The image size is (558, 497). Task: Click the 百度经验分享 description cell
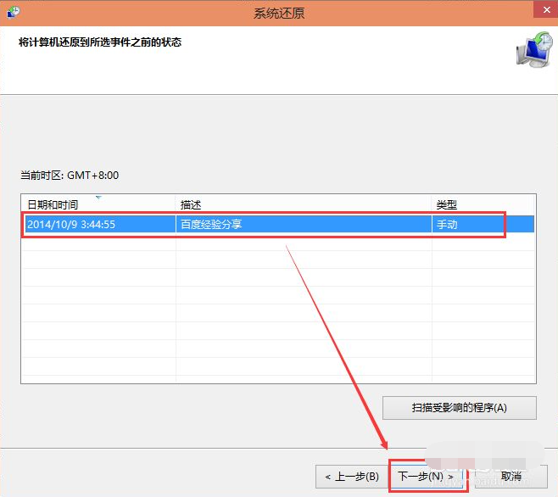211,224
